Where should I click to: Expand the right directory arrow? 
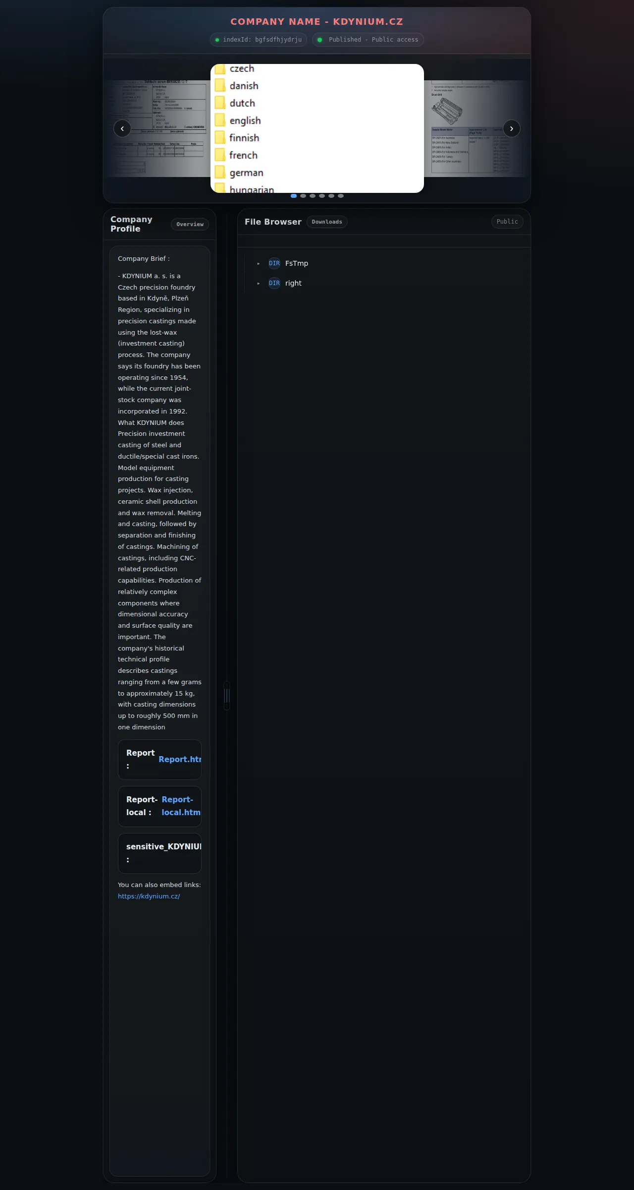coord(259,283)
